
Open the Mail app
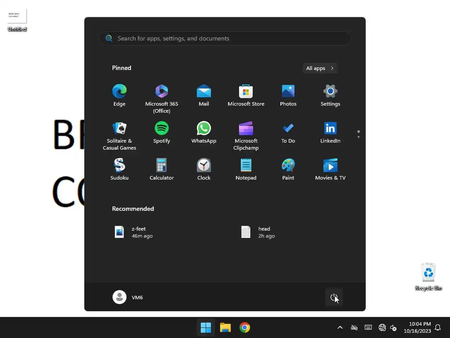pos(204,96)
